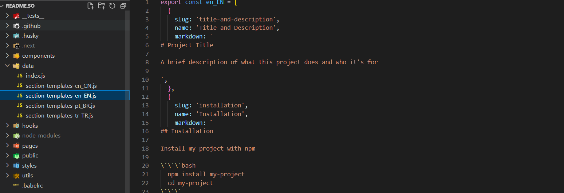Viewport: 564px width, 193px height.
Task: Click the node_modules folder icon
Action: [x=16, y=136]
